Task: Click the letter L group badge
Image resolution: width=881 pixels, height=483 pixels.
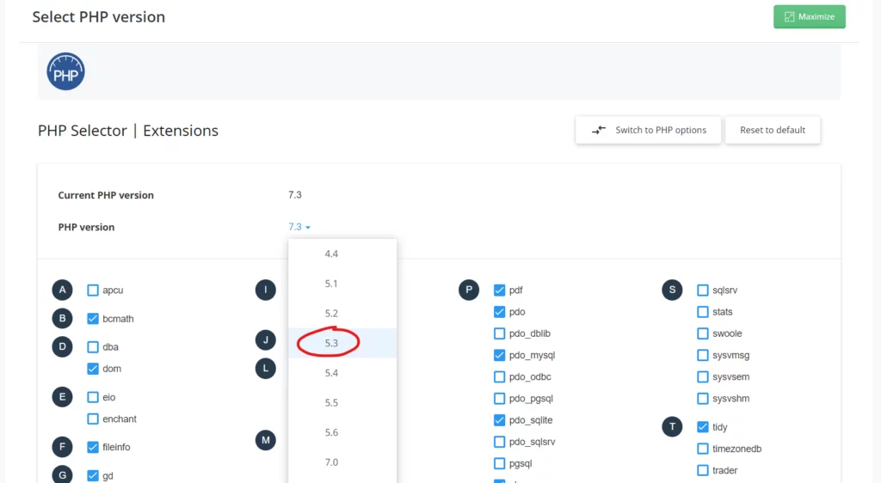Action: click(266, 369)
